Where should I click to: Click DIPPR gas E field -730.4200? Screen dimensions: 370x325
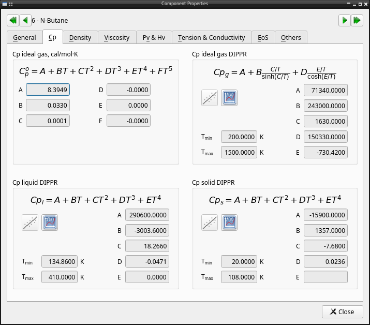(x=325, y=153)
